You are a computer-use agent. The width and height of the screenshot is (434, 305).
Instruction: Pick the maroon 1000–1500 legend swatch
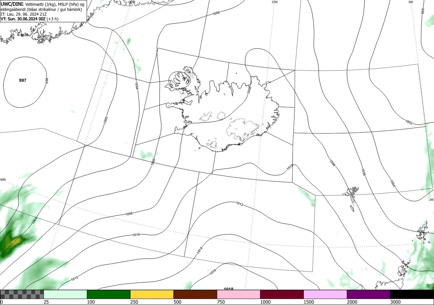[x=282, y=294]
